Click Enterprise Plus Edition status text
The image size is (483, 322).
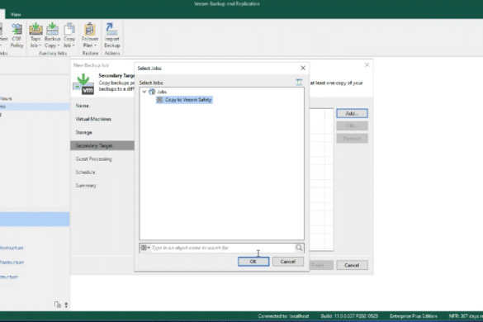pos(414,316)
